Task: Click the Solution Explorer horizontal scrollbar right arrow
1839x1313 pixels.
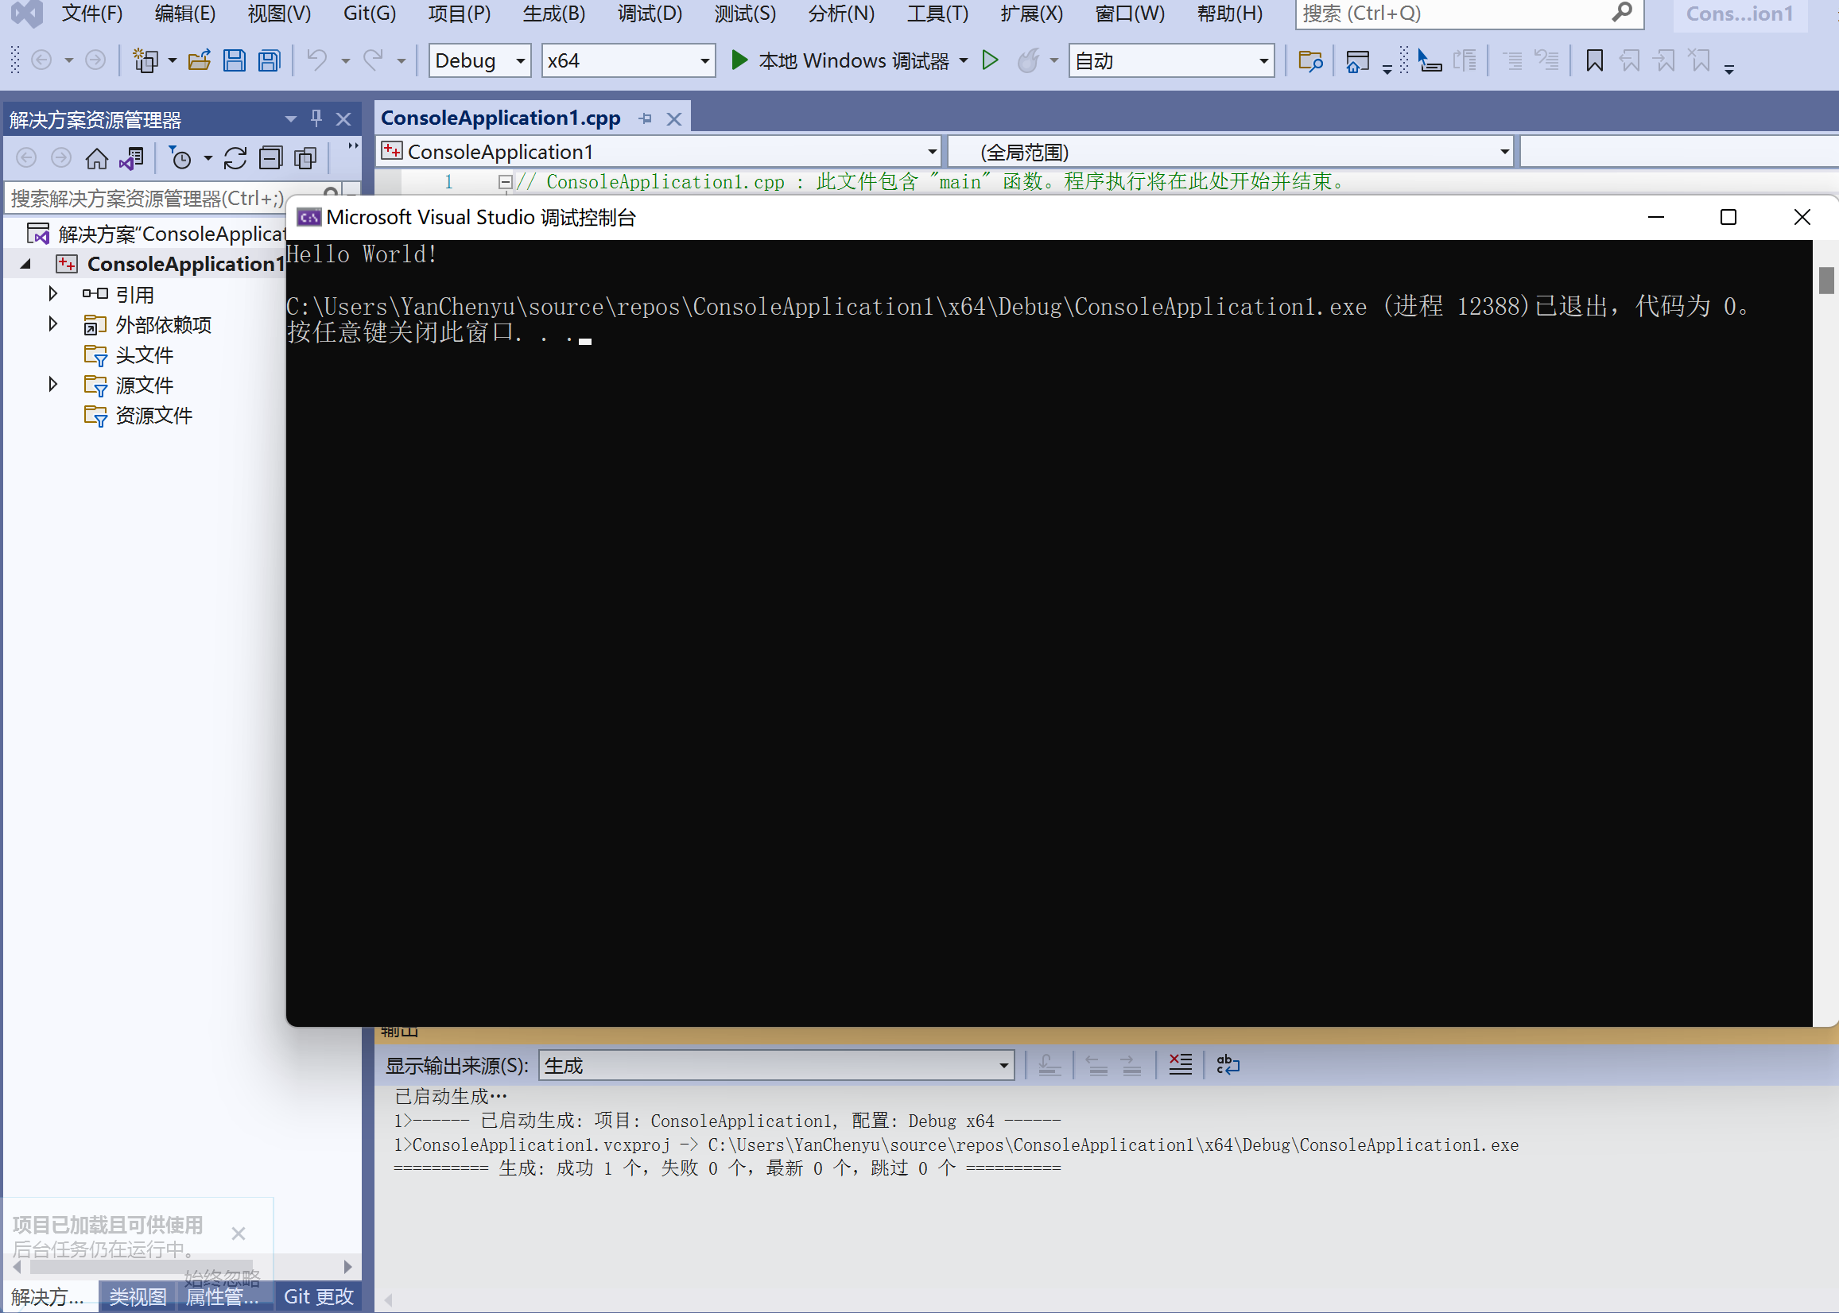Action: [347, 1266]
